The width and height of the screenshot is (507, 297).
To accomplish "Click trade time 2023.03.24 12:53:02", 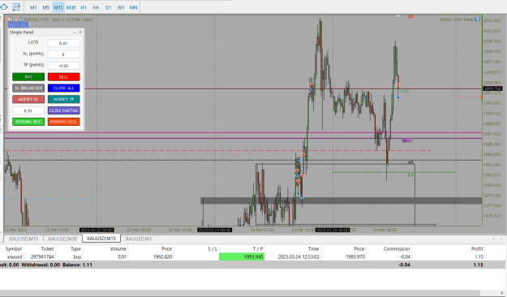I will (x=299, y=257).
